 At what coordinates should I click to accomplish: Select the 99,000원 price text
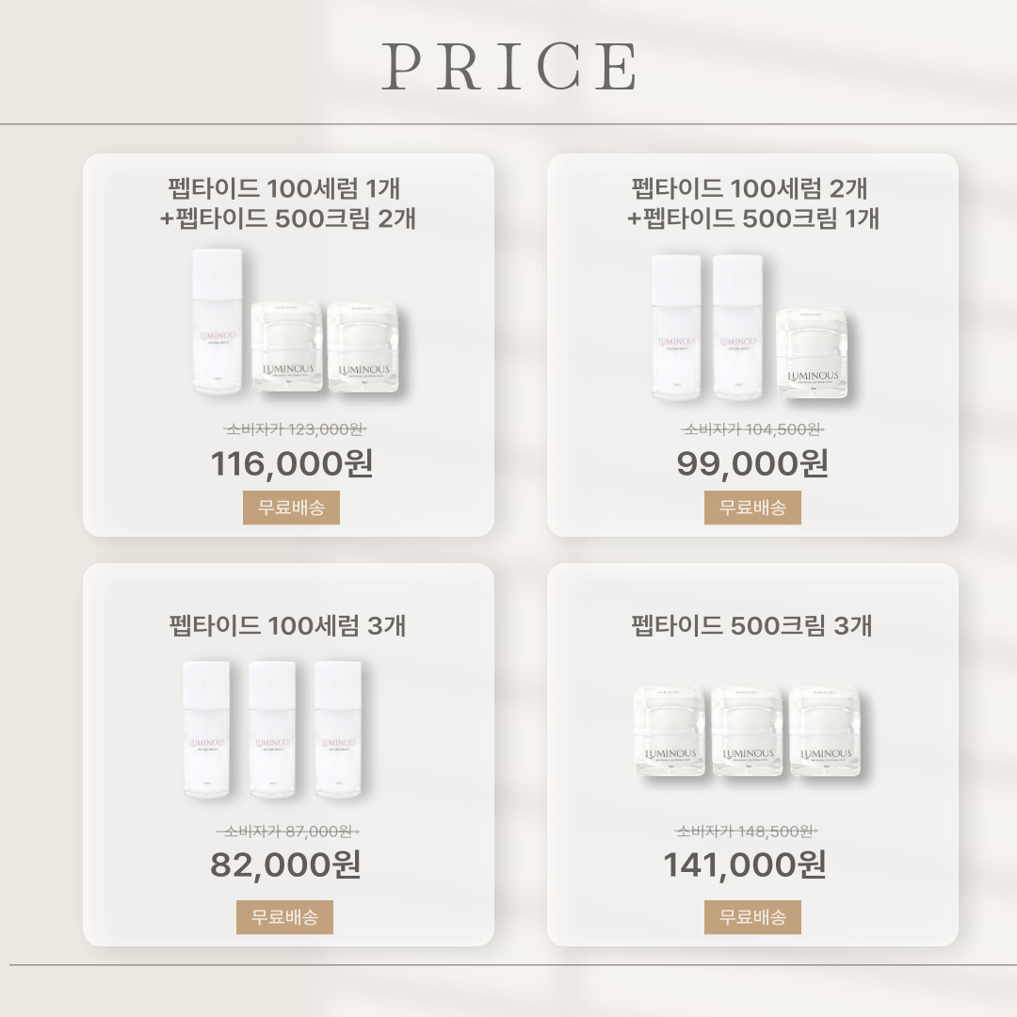coord(752,463)
